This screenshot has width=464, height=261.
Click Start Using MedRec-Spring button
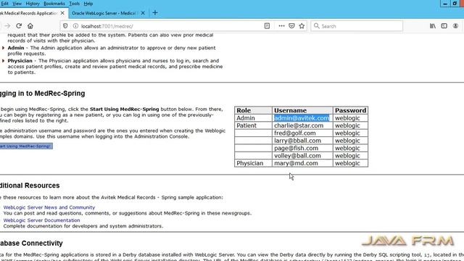[x=26, y=146]
